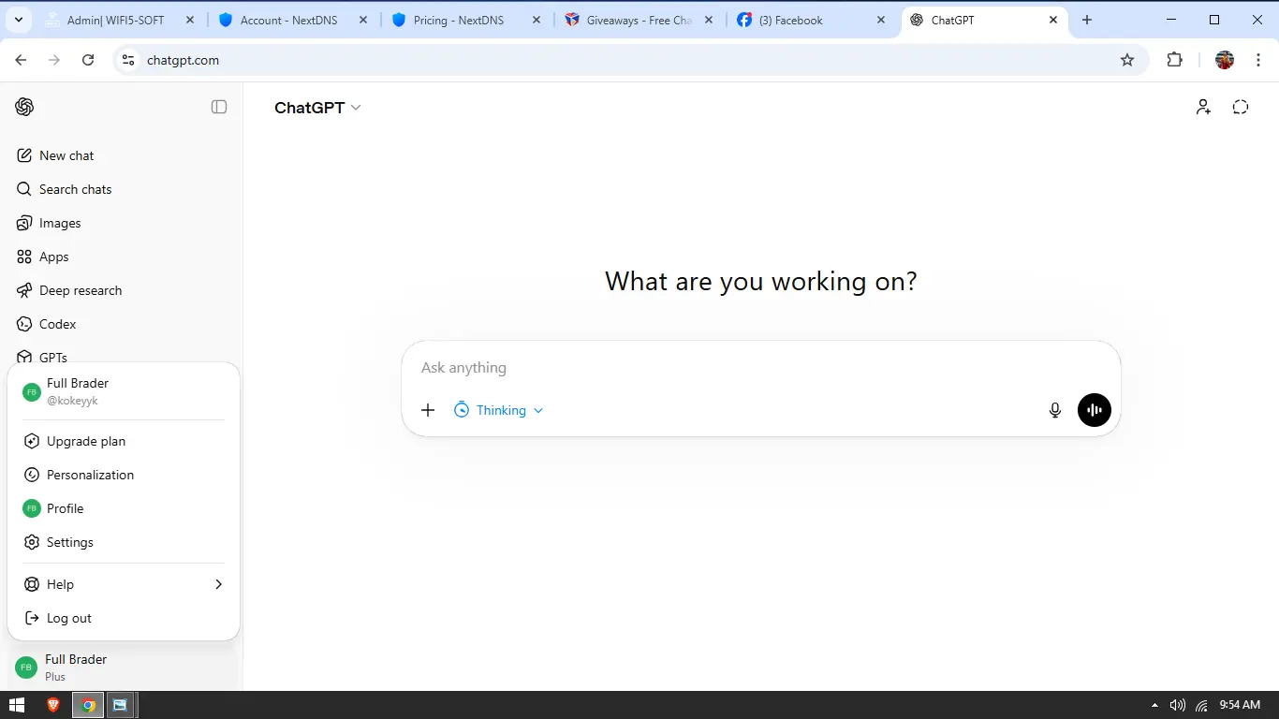Screen dimensions: 1279x719
Task: Click the browser forward arrow
Action: (x=54, y=60)
